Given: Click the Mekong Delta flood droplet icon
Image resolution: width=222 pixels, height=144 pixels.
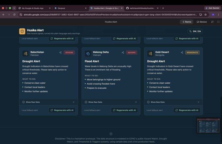Looking at the screenshot, I should tap(88, 54).
